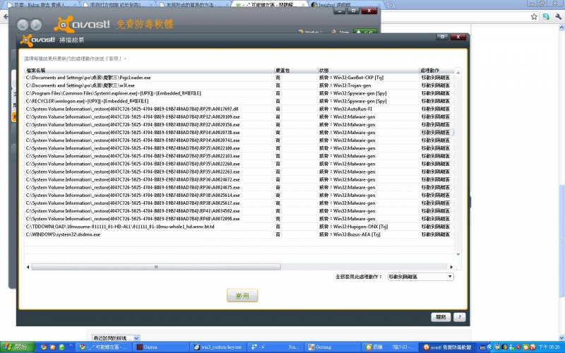Screen dimensions: 565x353
Task: Open the Garena taskbar item
Action: [x=160, y=347]
